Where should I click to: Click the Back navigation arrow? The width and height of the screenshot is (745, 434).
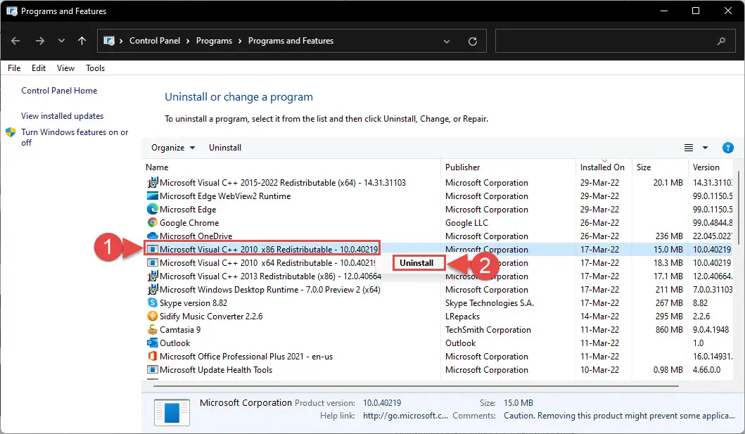(15, 41)
